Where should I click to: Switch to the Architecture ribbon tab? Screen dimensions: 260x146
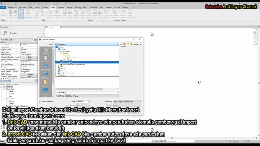[x=12, y=7]
